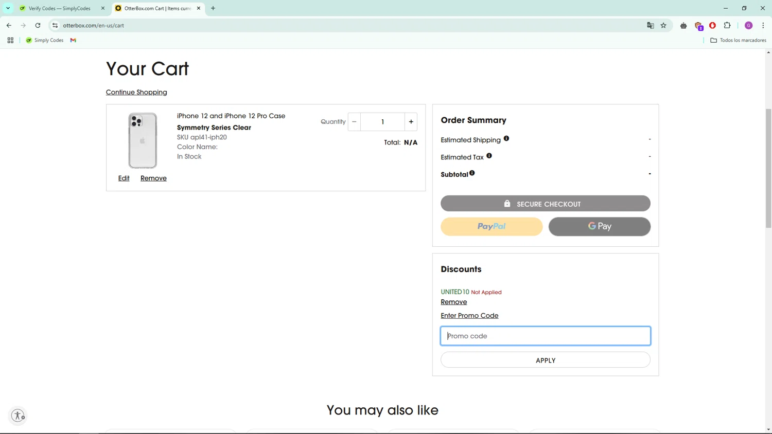
Task: Click Continue Shopping link
Action: tap(136, 92)
